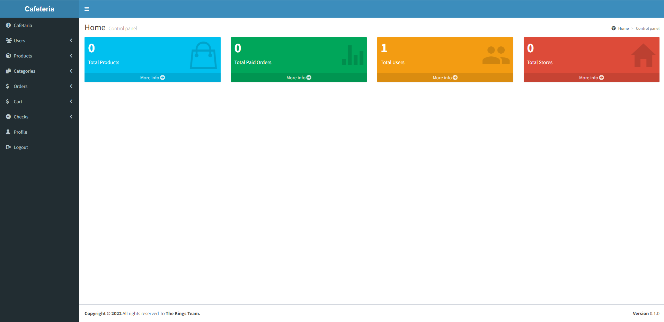Viewport: 664px width, 322px height.
Task: Select the Checks checkmark icon
Action: point(8,117)
